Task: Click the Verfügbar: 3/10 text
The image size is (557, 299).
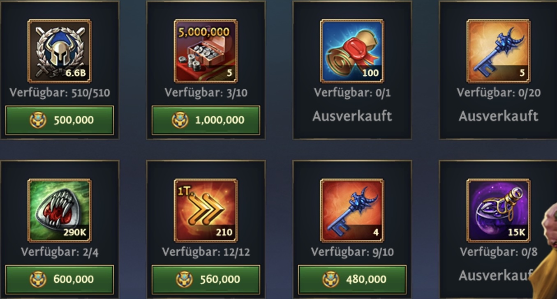Action: (206, 92)
